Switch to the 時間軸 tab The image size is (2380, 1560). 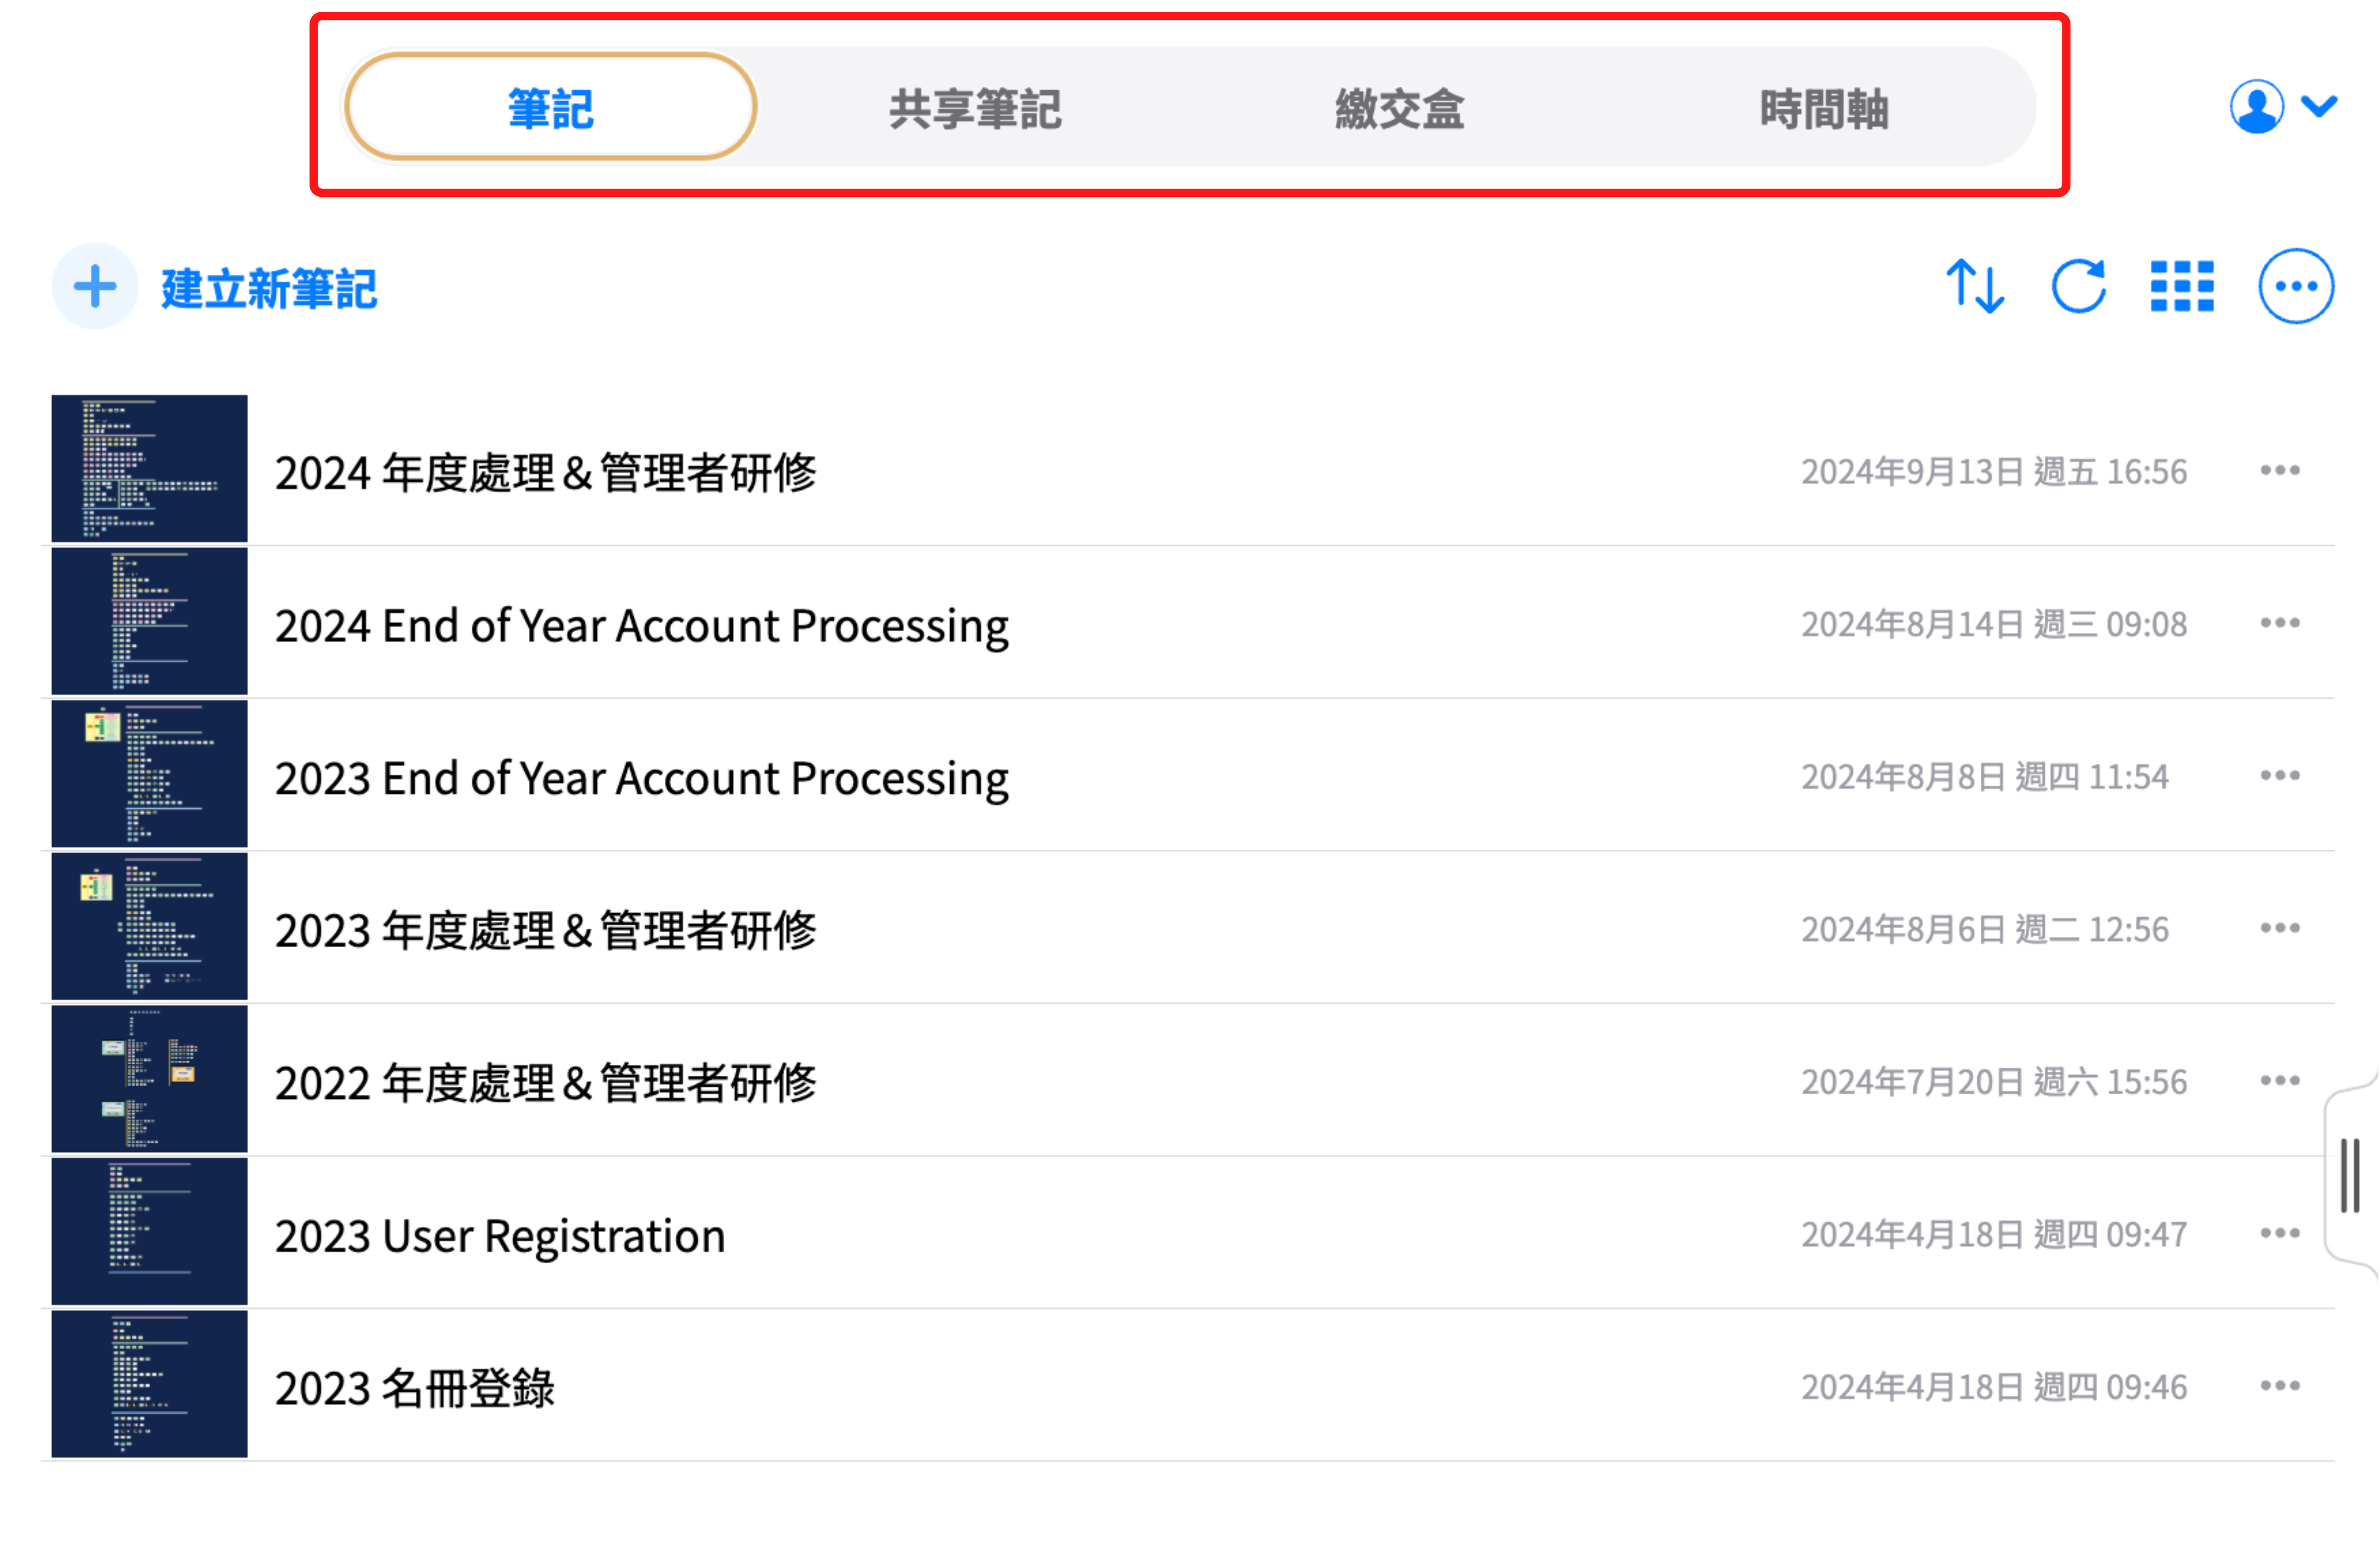(x=1824, y=108)
